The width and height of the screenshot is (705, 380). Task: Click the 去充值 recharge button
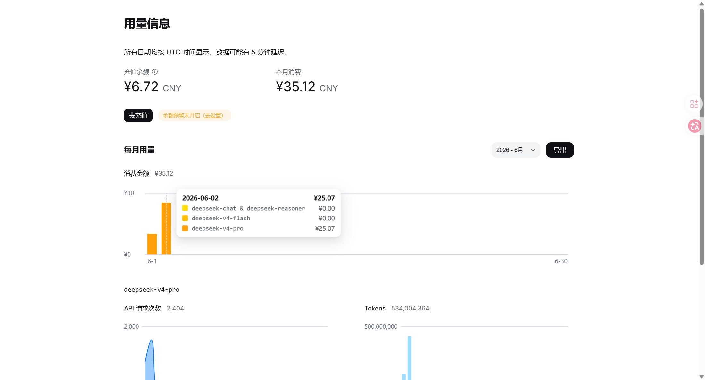[138, 115]
